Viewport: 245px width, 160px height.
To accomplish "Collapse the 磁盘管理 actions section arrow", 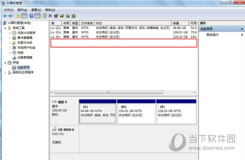I will 242,29.
